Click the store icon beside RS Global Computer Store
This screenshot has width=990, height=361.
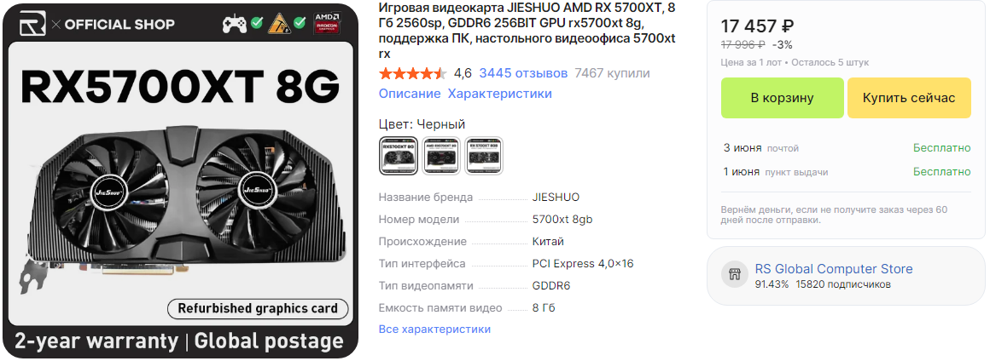pyautogui.click(x=734, y=275)
